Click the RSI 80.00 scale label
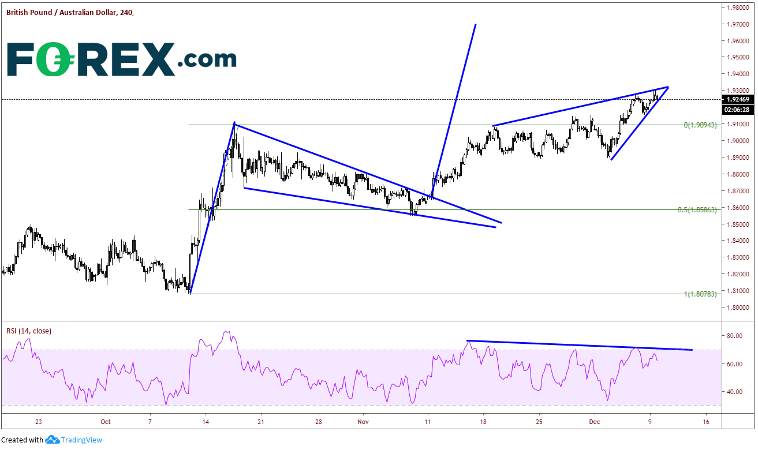Image resolution: width=758 pixels, height=450 pixels. [735, 336]
